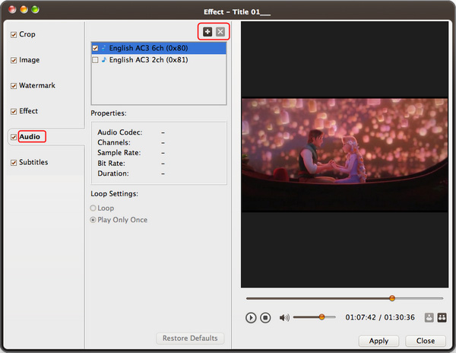This screenshot has height=353, width=456.
Task: Toggle the Watermark checkbox
Action: [14, 86]
